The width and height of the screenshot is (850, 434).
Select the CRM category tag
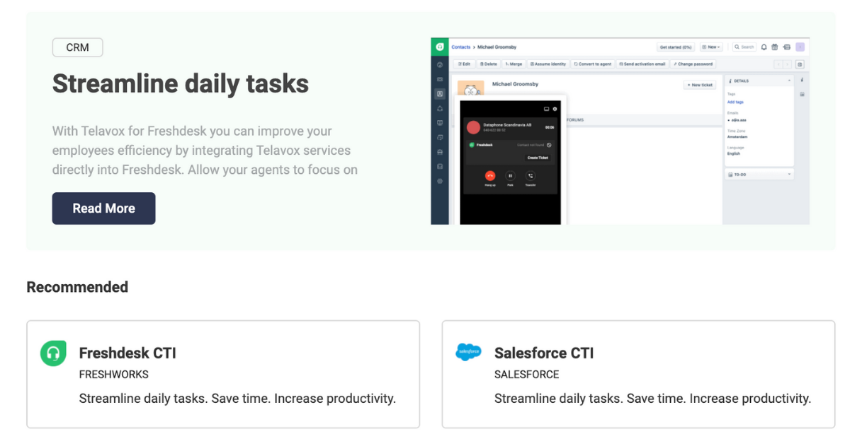pos(78,47)
